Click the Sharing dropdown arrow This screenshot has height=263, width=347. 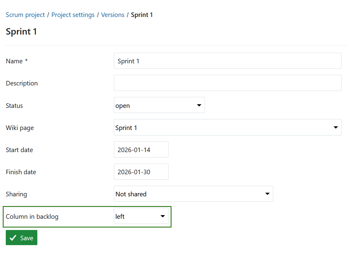267,194
